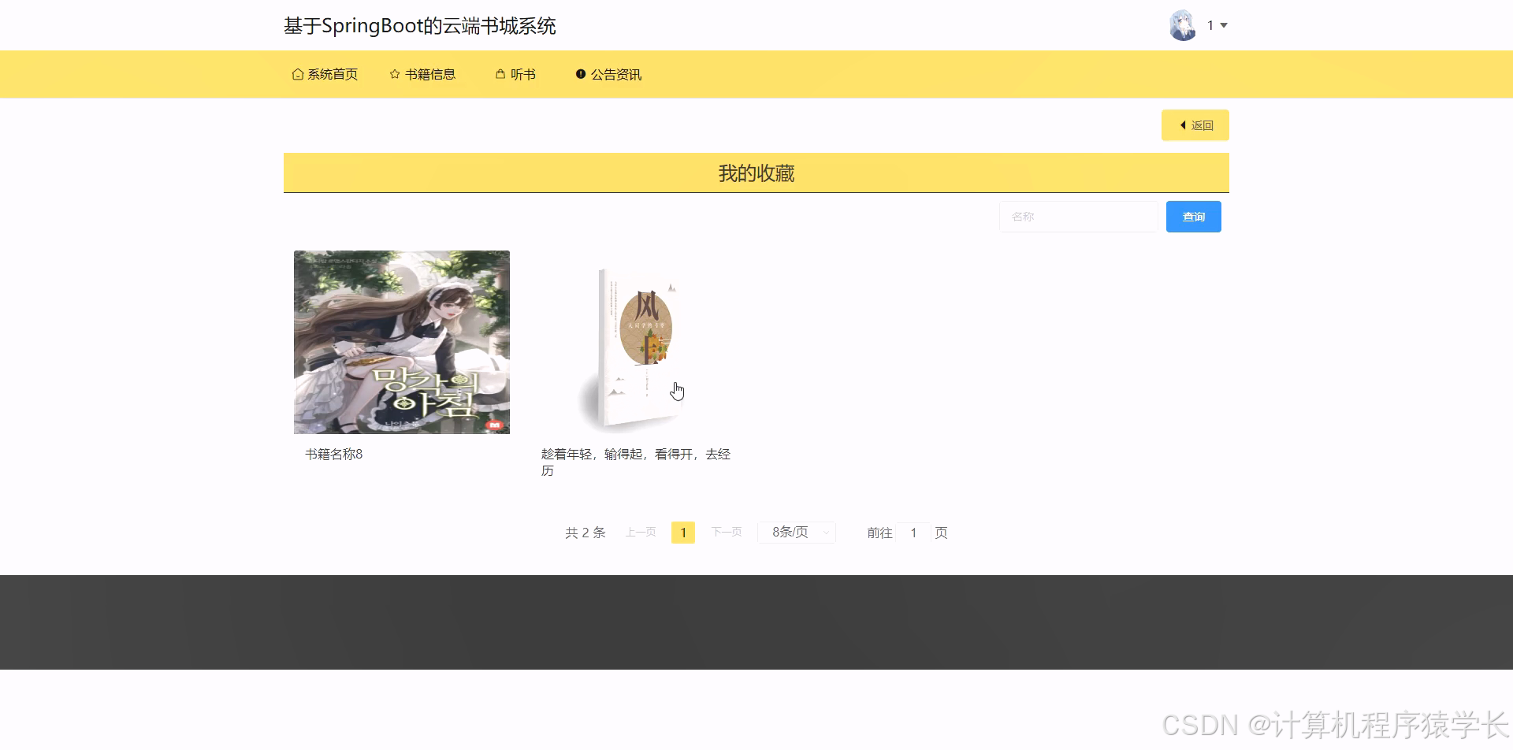Screen dimensions: 1513x750
Task: Click the 返回 button to go back
Action: pos(1195,125)
